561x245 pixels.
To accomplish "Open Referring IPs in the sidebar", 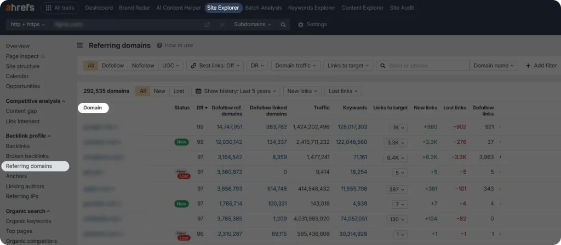I will (x=22, y=196).
